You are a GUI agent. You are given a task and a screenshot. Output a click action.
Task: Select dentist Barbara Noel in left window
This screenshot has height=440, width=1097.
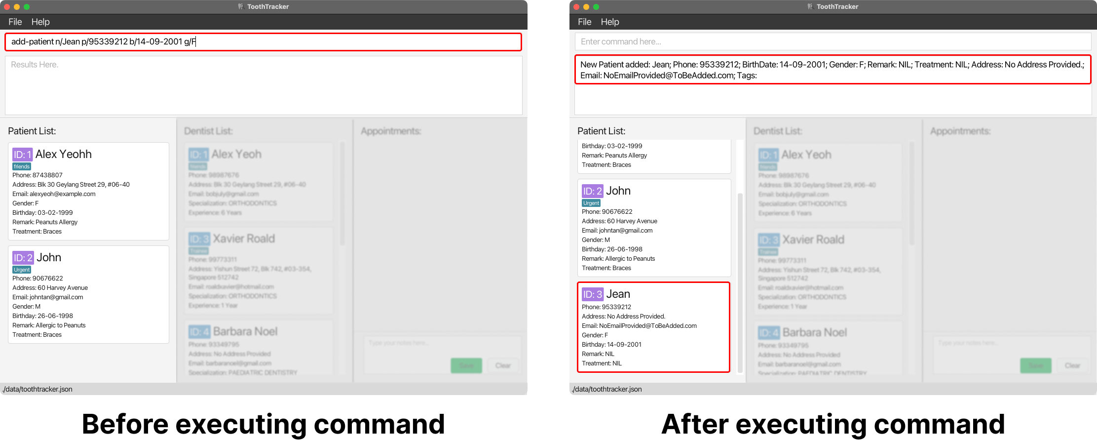pyautogui.click(x=259, y=348)
